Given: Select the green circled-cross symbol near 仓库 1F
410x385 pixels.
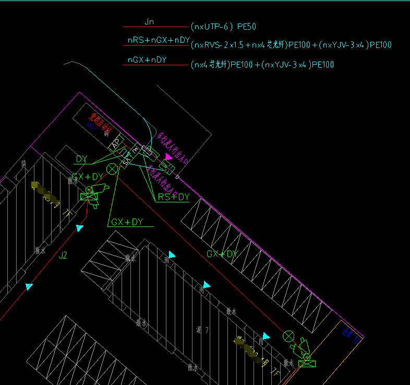Looking at the screenshot, I should 288,336.
